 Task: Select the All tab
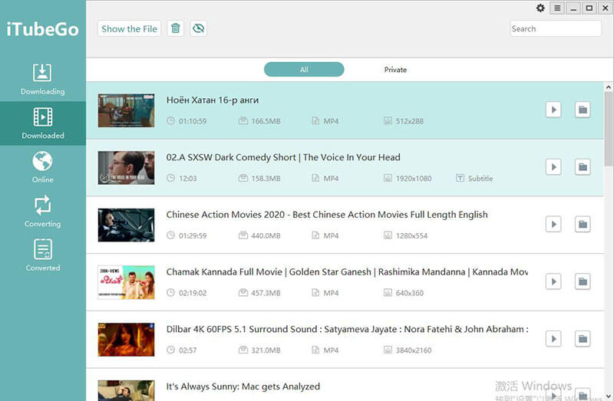(x=304, y=70)
